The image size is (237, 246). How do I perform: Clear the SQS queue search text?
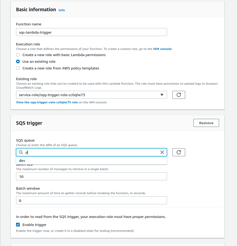coord(162,152)
